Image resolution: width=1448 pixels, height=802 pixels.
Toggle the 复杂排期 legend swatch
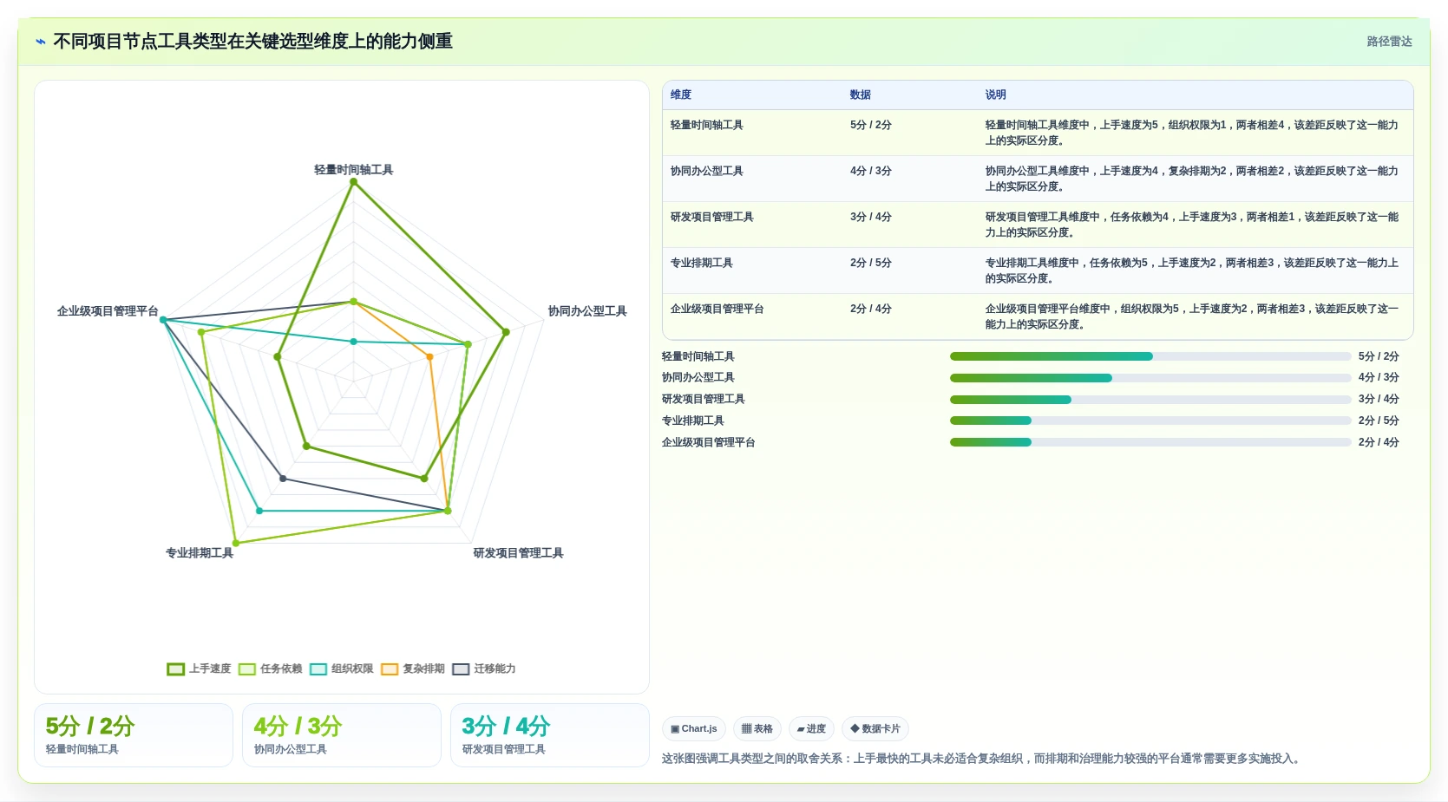pos(389,669)
